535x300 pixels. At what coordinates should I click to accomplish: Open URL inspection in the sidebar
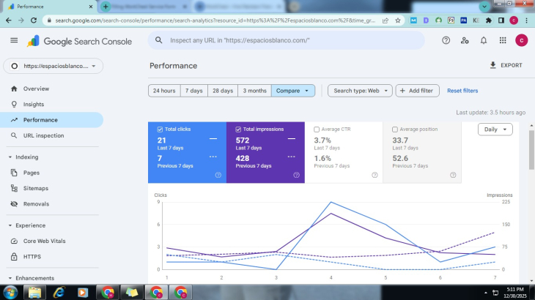43,135
